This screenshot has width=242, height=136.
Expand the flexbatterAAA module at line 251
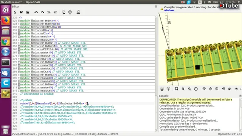[19, 40]
